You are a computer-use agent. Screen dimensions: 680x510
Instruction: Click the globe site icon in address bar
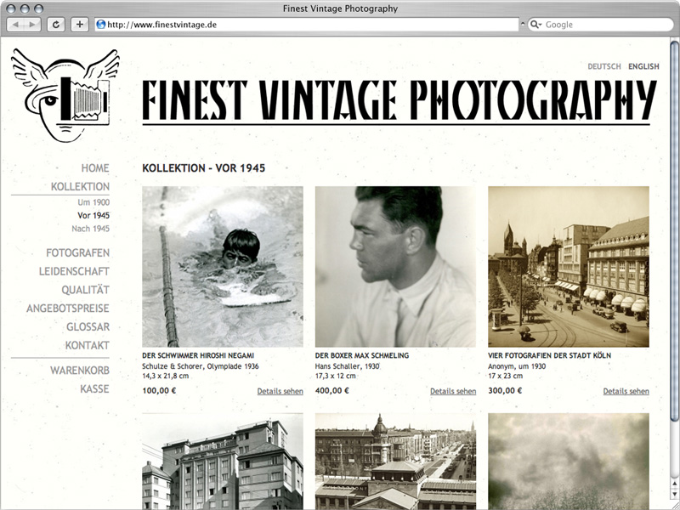tap(101, 25)
